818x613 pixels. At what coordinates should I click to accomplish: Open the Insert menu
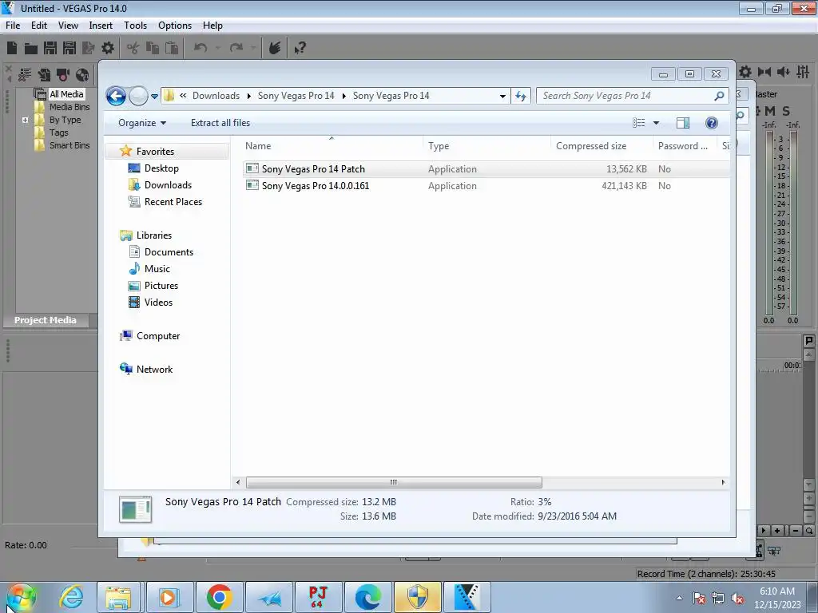pyautogui.click(x=101, y=25)
